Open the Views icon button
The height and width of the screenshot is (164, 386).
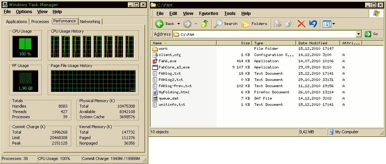point(327,24)
